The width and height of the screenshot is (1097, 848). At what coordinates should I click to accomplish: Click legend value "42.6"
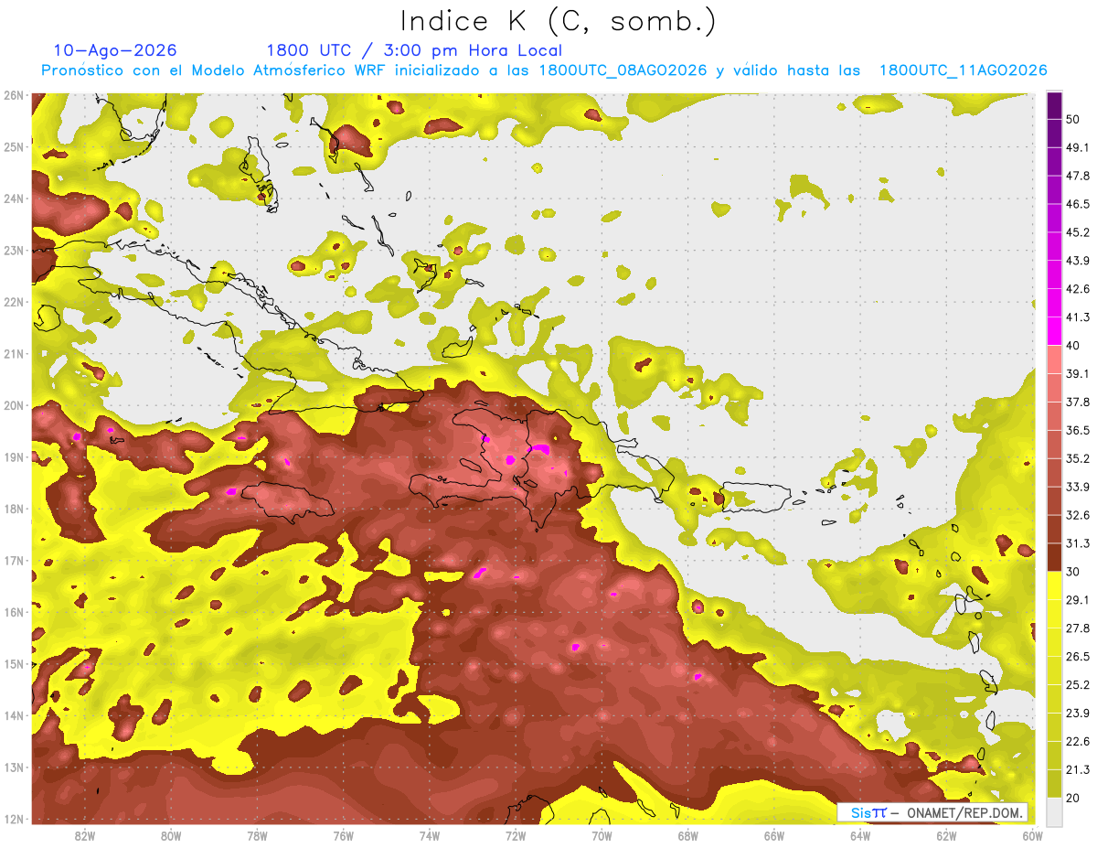(x=1077, y=289)
